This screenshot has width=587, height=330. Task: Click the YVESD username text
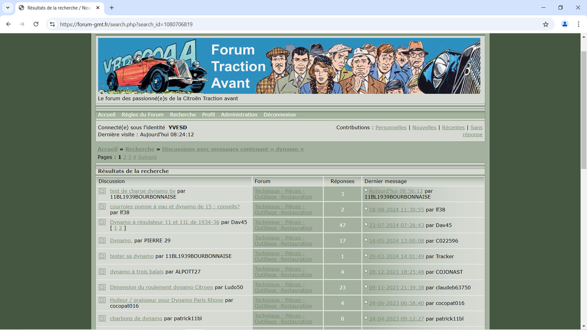click(x=178, y=127)
